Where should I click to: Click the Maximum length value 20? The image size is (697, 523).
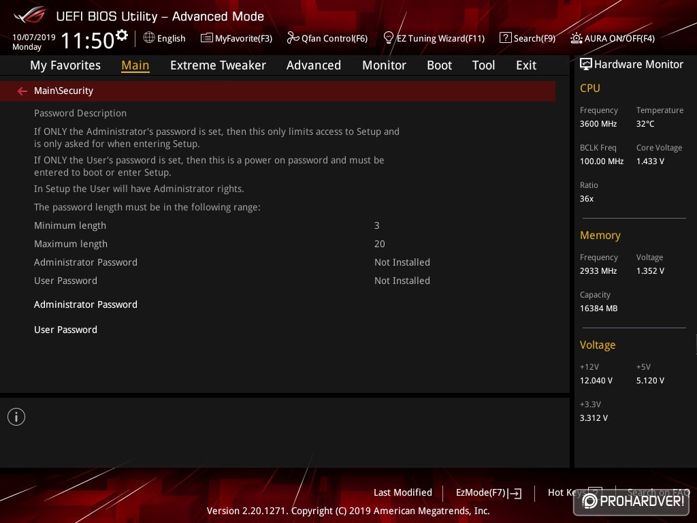pos(380,244)
